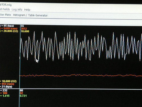Viewport: 142px width, 107px height.
Task: Click the lower graph value 232
Action: click(x=4, y=90)
